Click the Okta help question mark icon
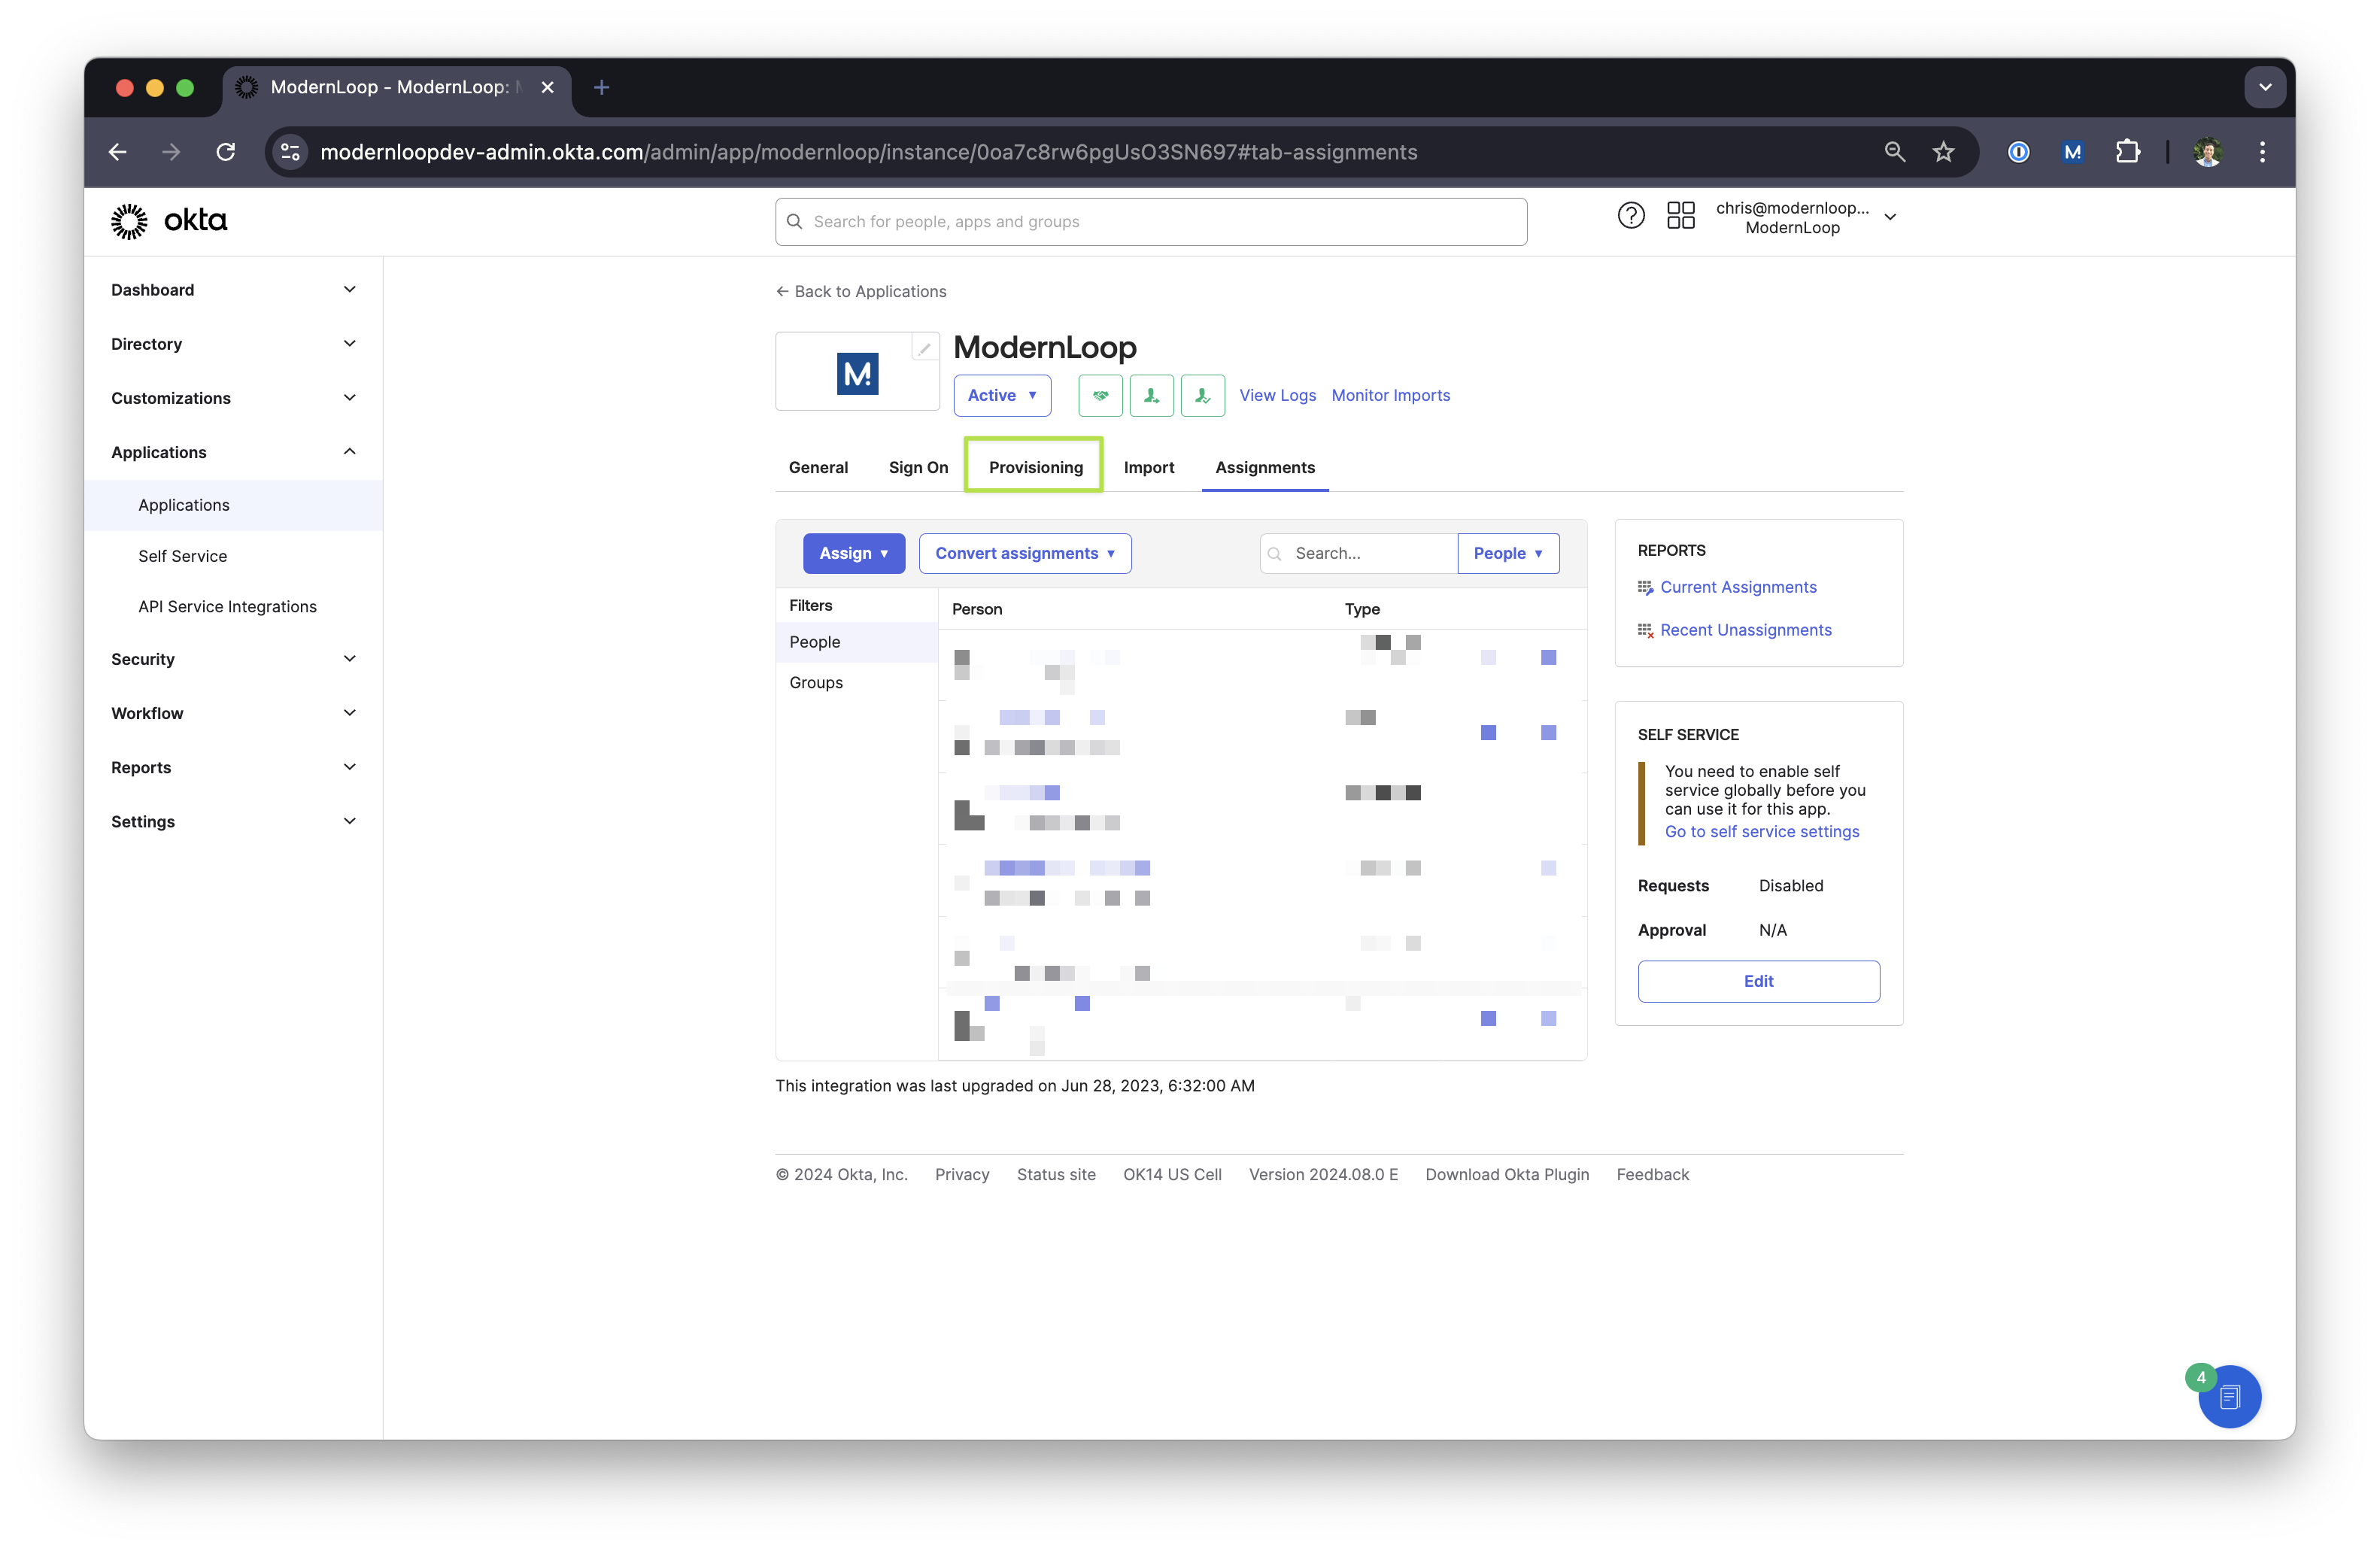Screen dimensions: 2380x1551 click(x=1630, y=216)
